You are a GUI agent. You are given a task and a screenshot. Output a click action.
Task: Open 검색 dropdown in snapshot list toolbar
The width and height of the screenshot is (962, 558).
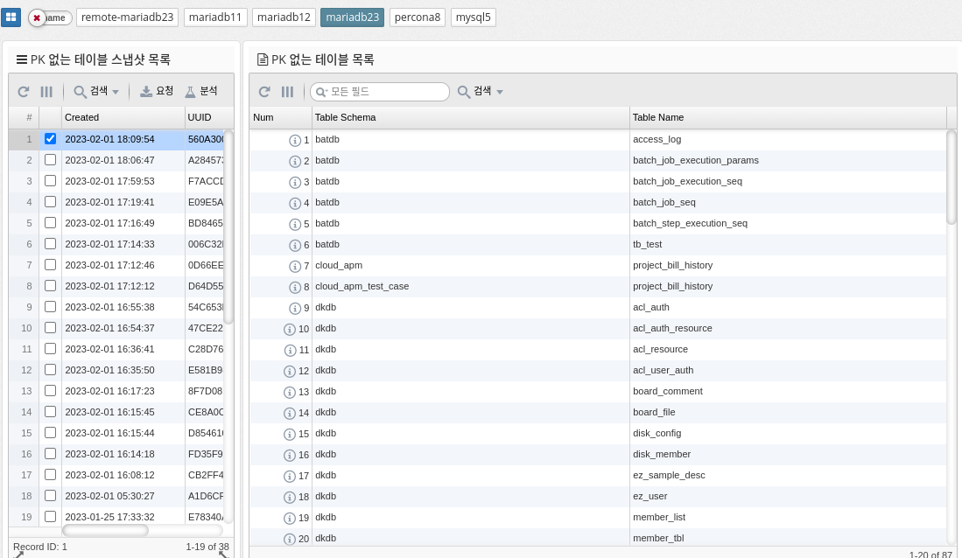(x=96, y=92)
